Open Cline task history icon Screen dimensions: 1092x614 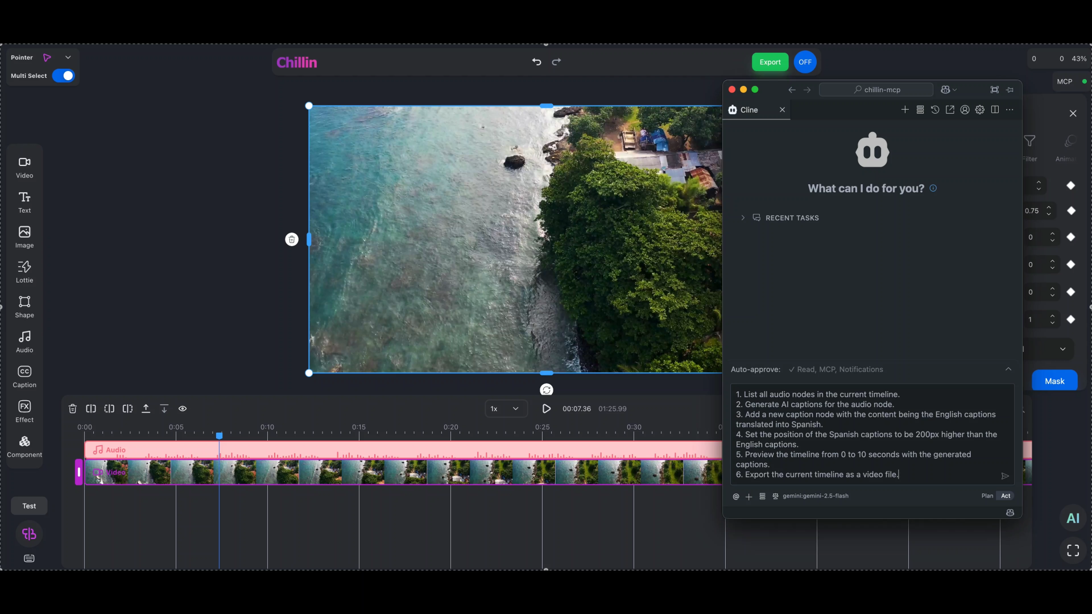coord(935,110)
